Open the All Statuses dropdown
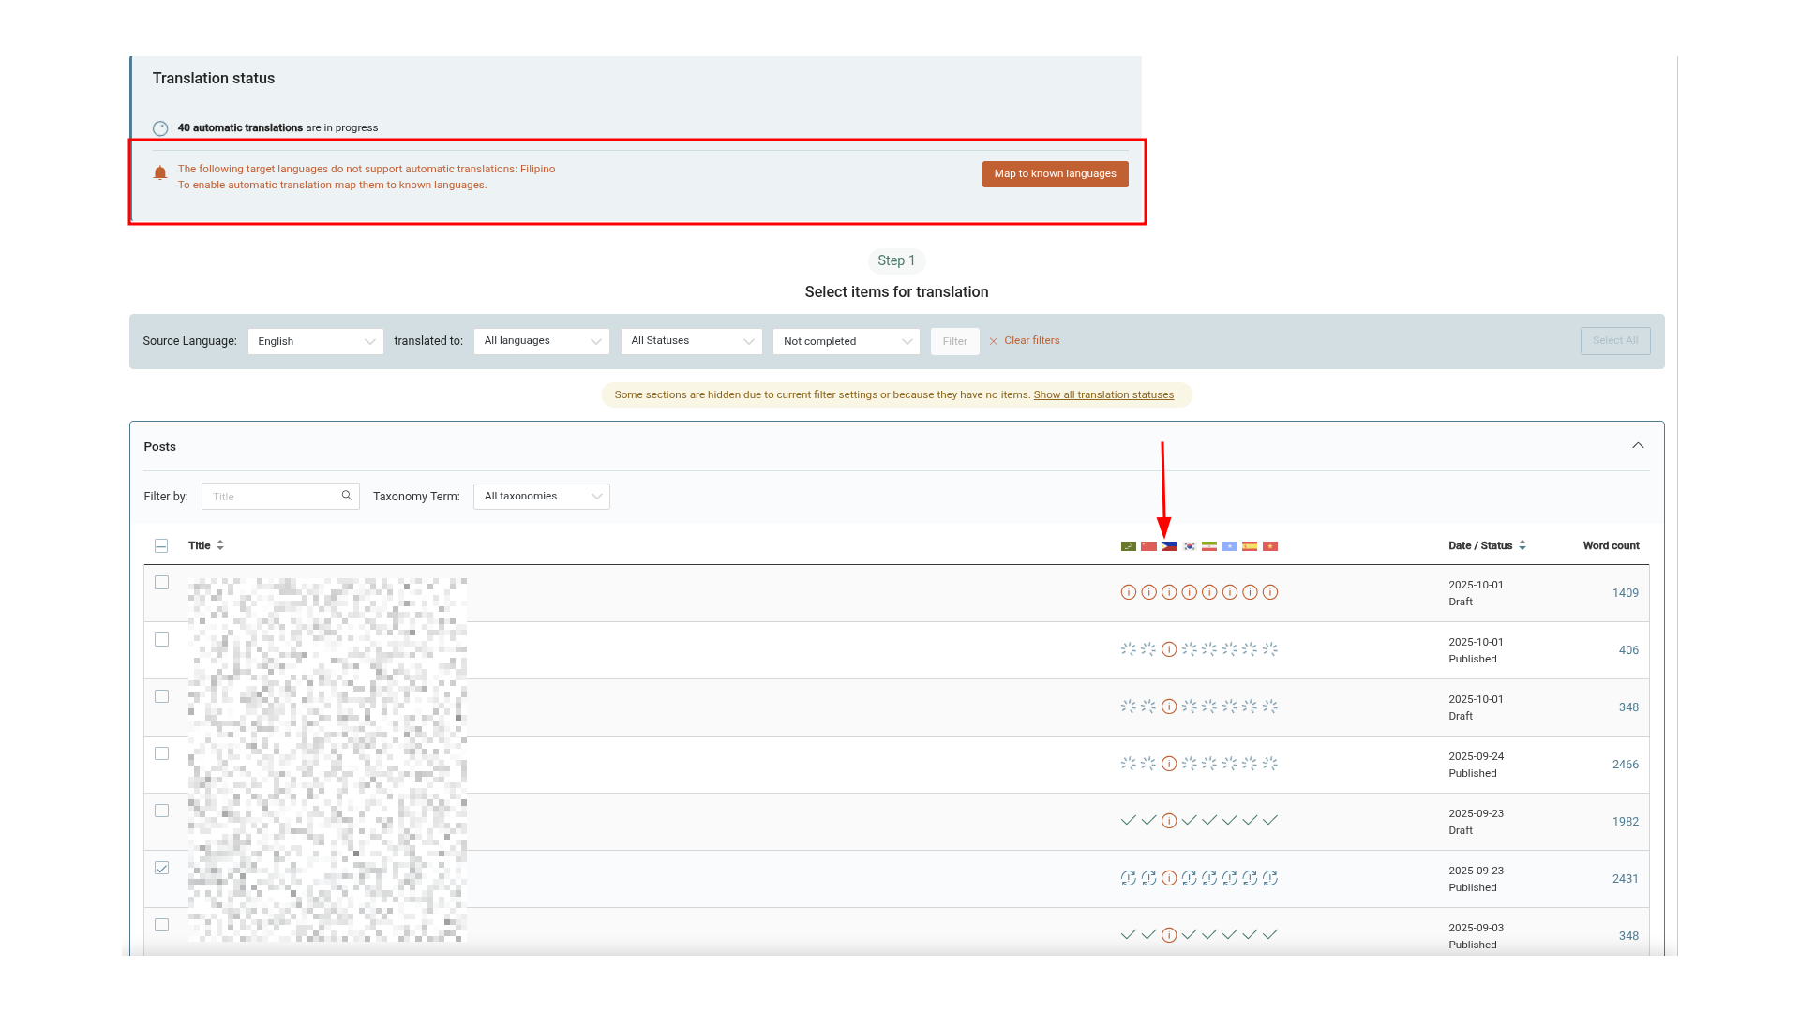This screenshot has height=1012, width=1800. click(691, 341)
